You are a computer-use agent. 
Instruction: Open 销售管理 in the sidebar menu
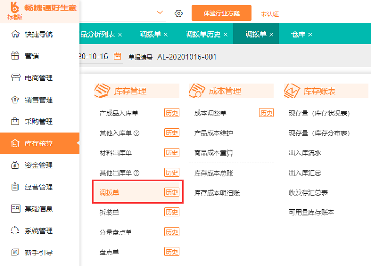tap(39, 99)
